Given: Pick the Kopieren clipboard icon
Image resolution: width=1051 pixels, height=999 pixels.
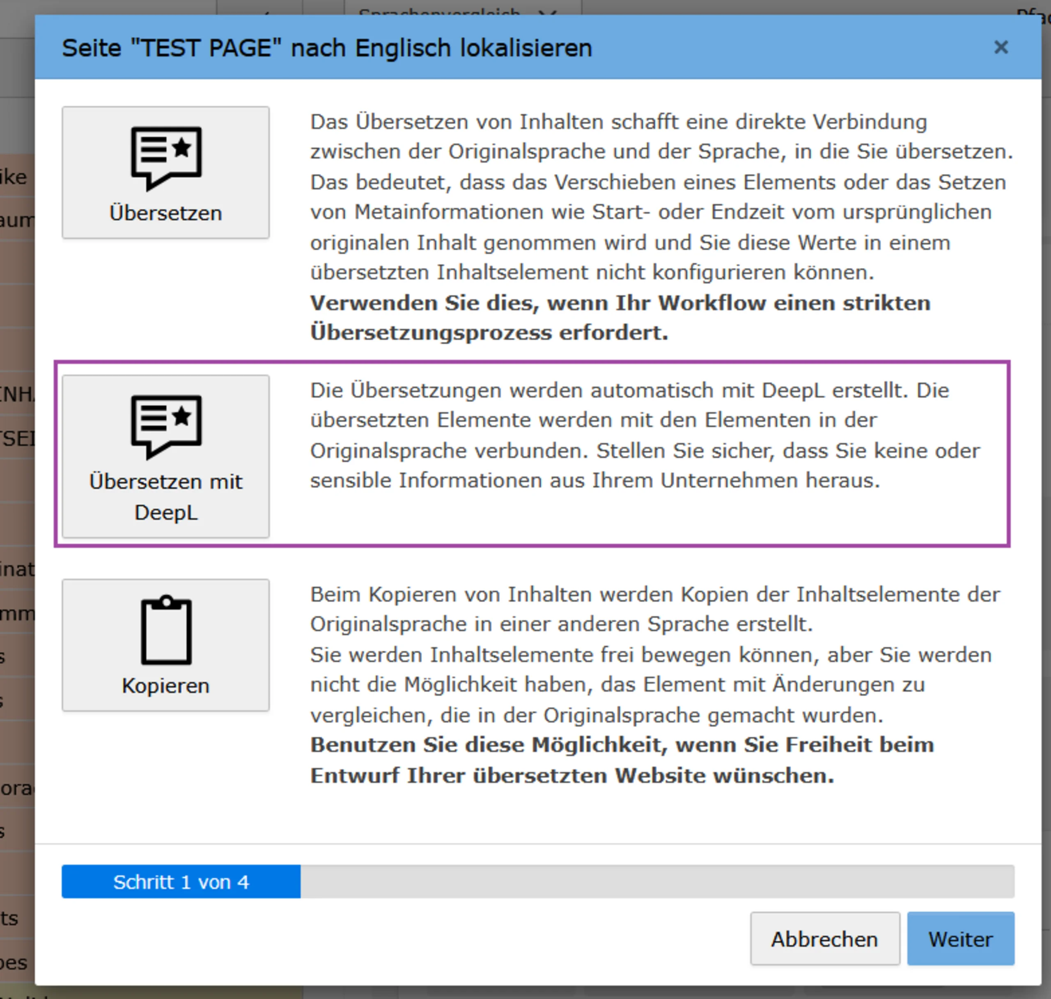Looking at the screenshot, I should (166, 630).
